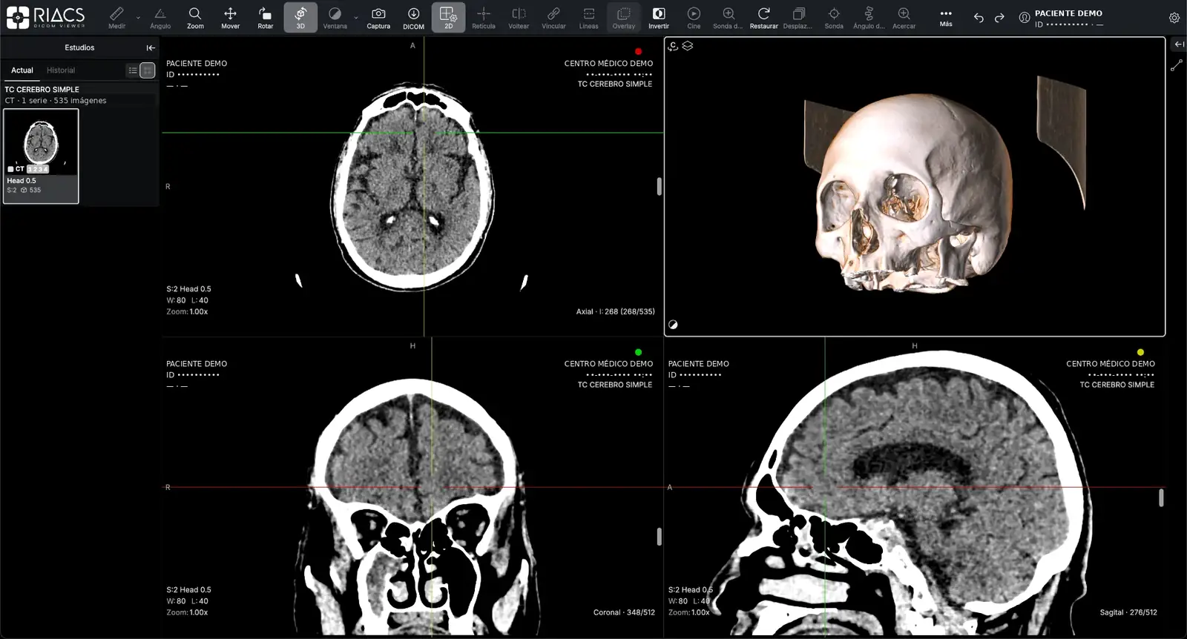The image size is (1187, 639).
Task: Select the Desplaz... scroll tool
Action: click(x=798, y=17)
